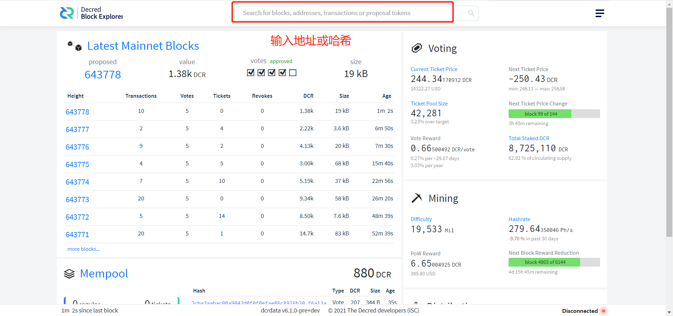673x316 pixels.
Task: Toggle the second votes checkbox
Action: [261, 73]
